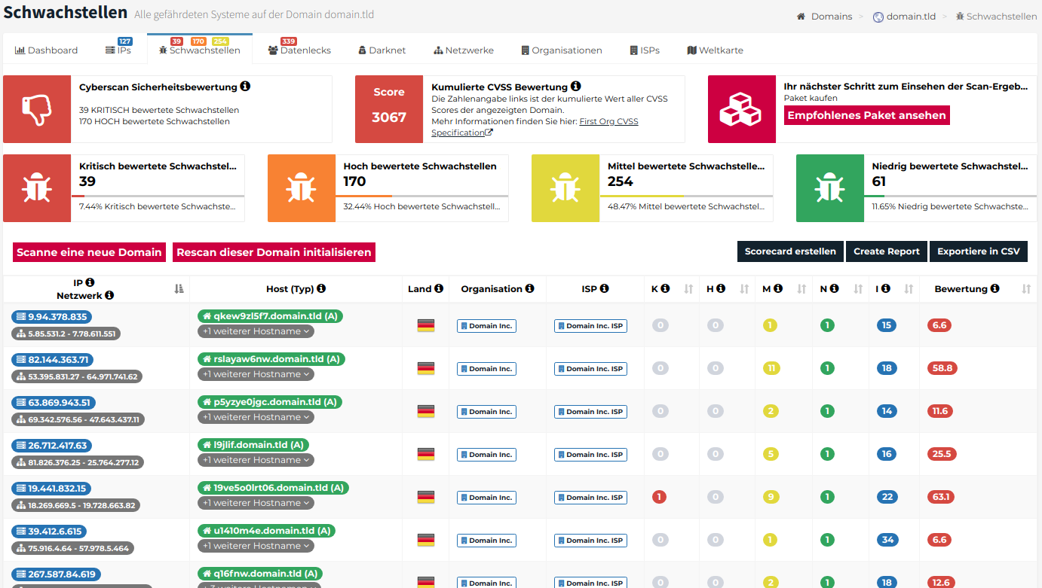Viewport: 1042px width, 588px height.
Task: Click the cubes package icon tile
Action: click(x=741, y=109)
